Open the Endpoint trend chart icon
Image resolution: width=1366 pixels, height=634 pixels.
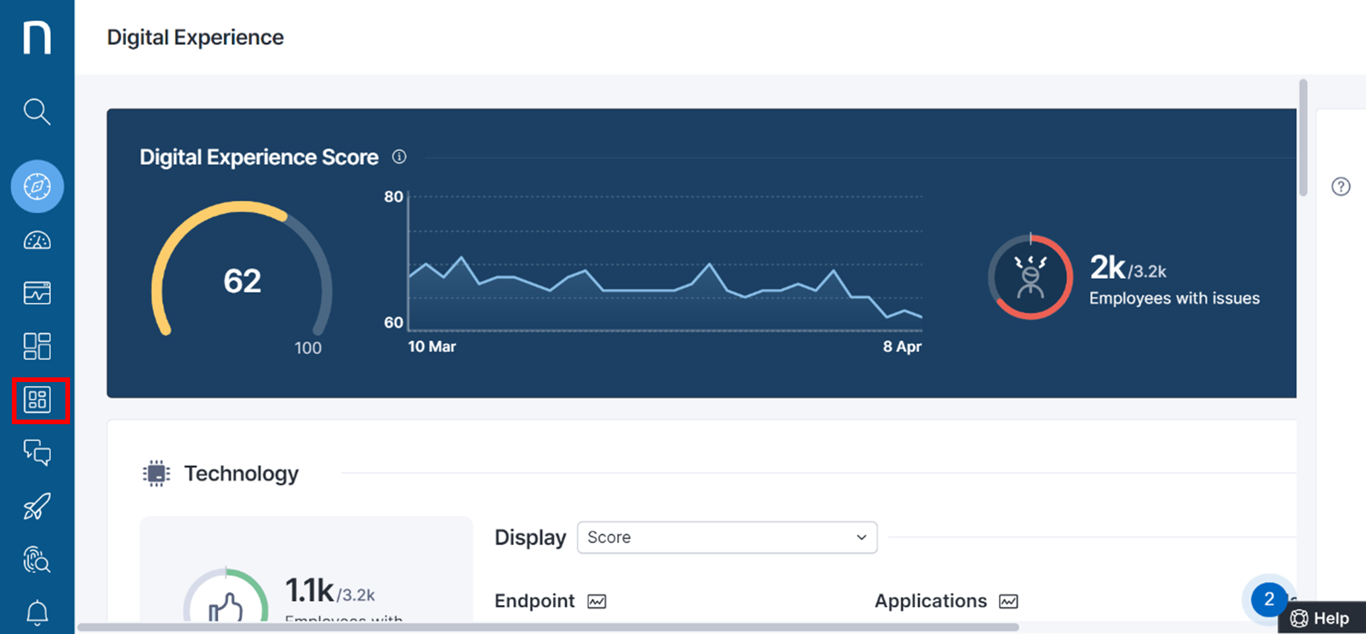click(x=596, y=602)
